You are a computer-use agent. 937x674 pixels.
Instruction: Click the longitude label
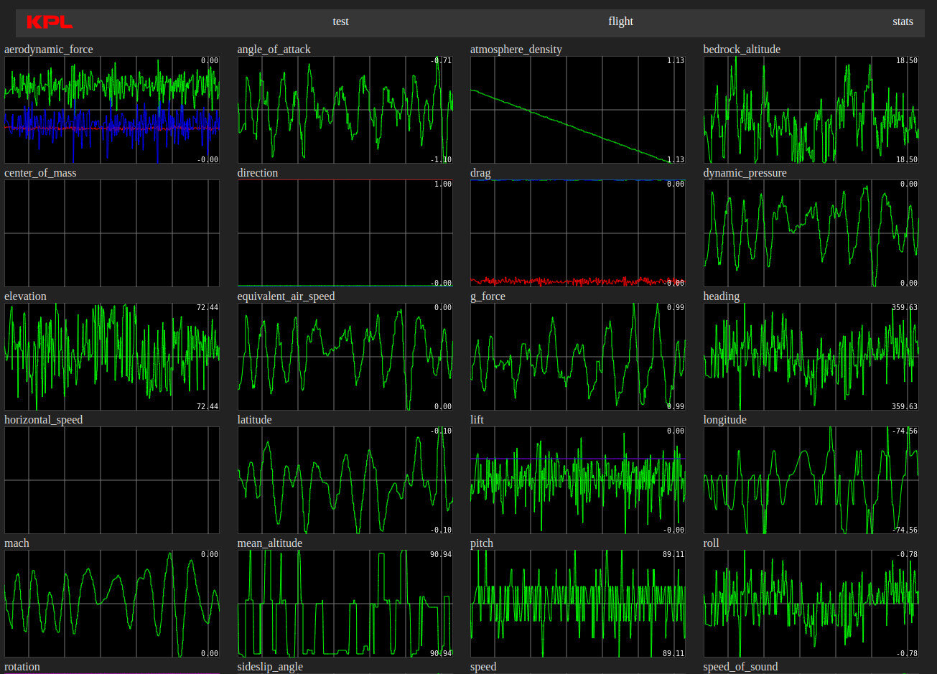pos(725,420)
